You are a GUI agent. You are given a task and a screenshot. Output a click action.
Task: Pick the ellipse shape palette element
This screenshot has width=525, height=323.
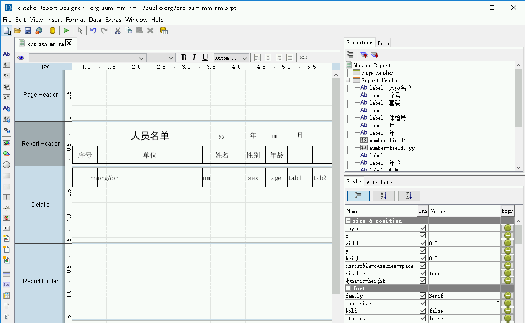pyautogui.click(x=7, y=165)
